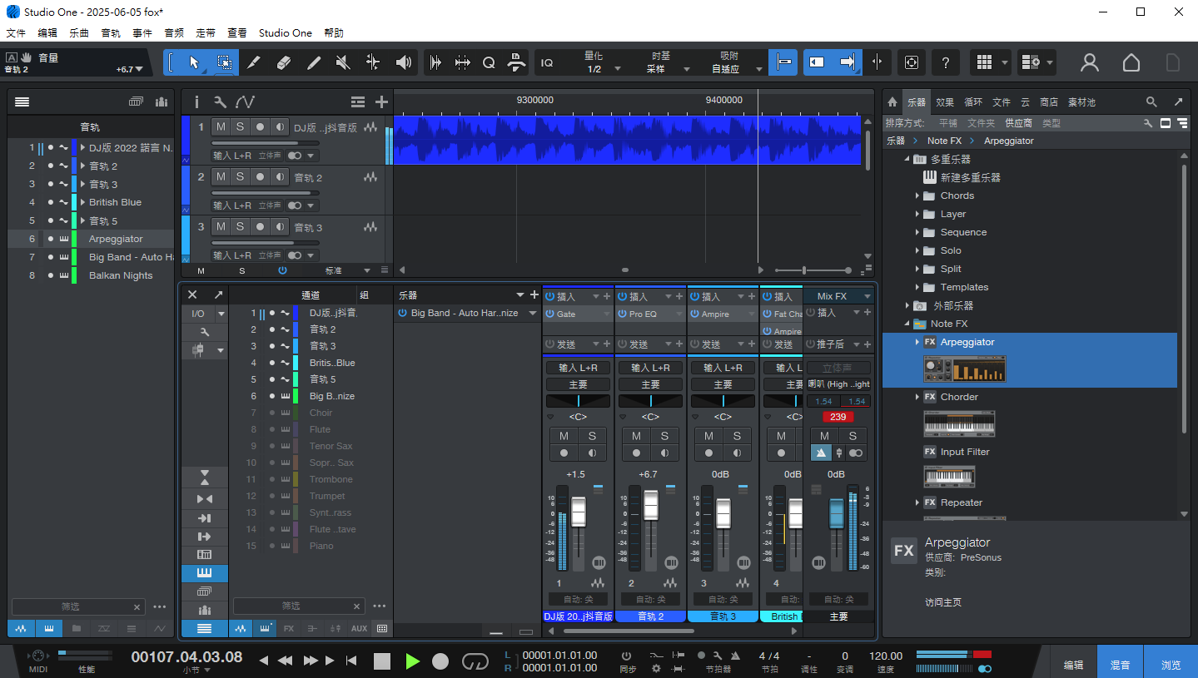Screen dimensions: 1198x678
Task: Expand the Chords folder in browser
Action: [x=917, y=196]
